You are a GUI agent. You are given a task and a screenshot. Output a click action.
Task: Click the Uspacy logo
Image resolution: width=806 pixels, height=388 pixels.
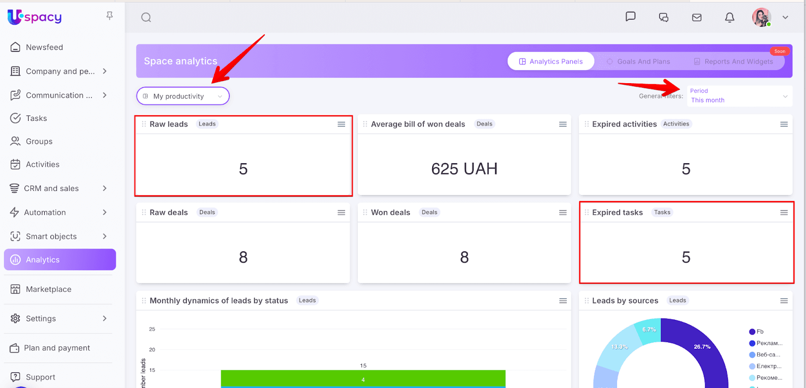click(35, 17)
